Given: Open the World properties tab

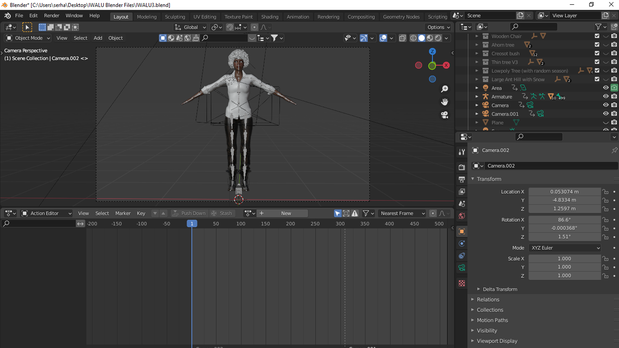Looking at the screenshot, I should (x=462, y=216).
